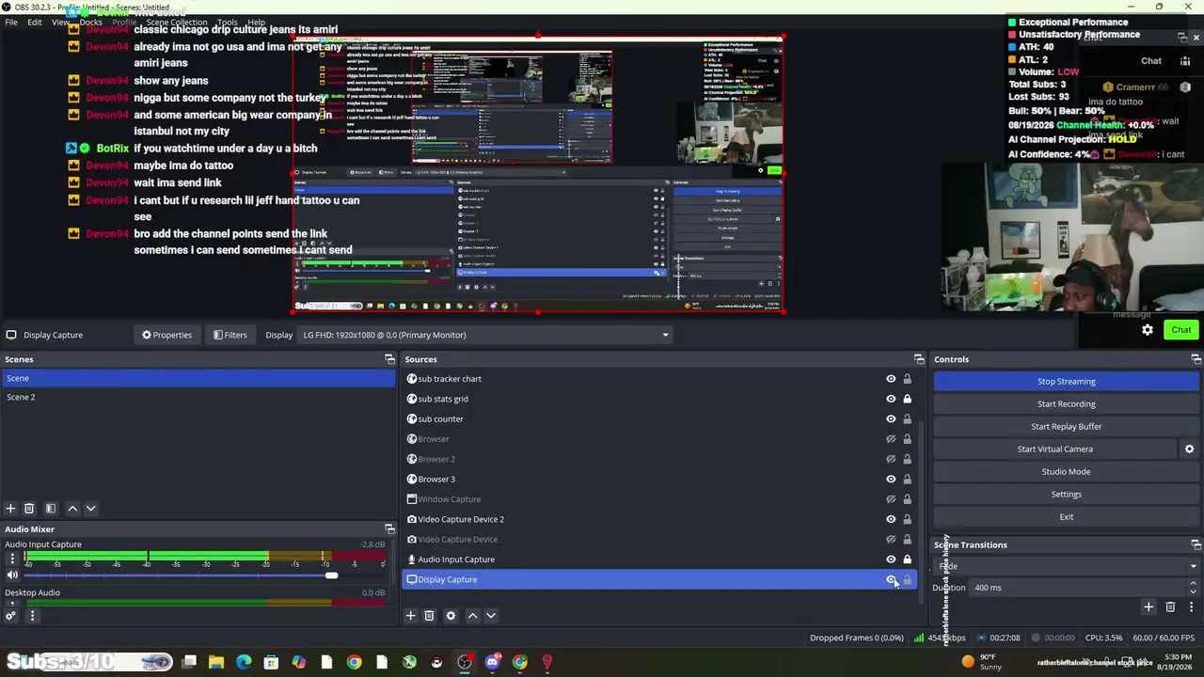Move the selected source down in the list
Viewport: 1204px width, 677px height.
pos(491,616)
